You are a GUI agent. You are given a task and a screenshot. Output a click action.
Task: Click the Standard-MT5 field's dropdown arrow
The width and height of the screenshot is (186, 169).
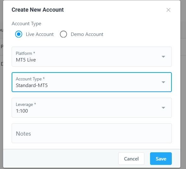[x=163, y=82]
